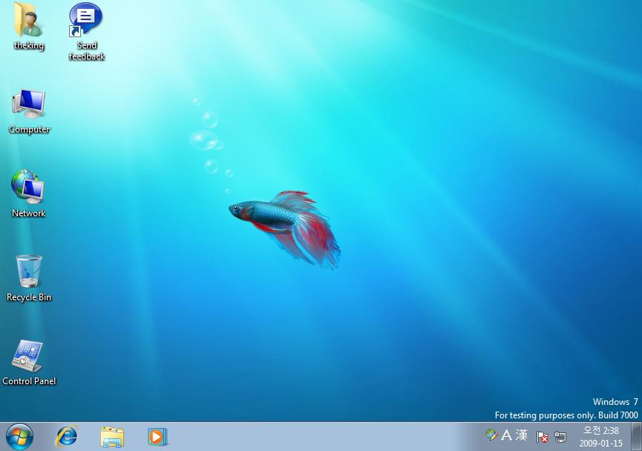Select the Control Panel desktop icon

27,355
